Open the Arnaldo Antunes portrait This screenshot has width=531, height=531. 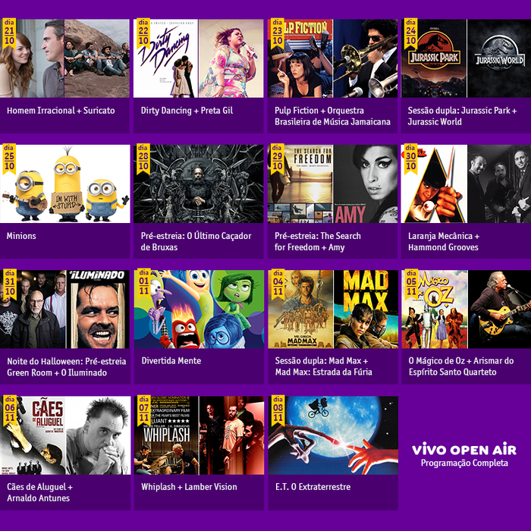98,435
